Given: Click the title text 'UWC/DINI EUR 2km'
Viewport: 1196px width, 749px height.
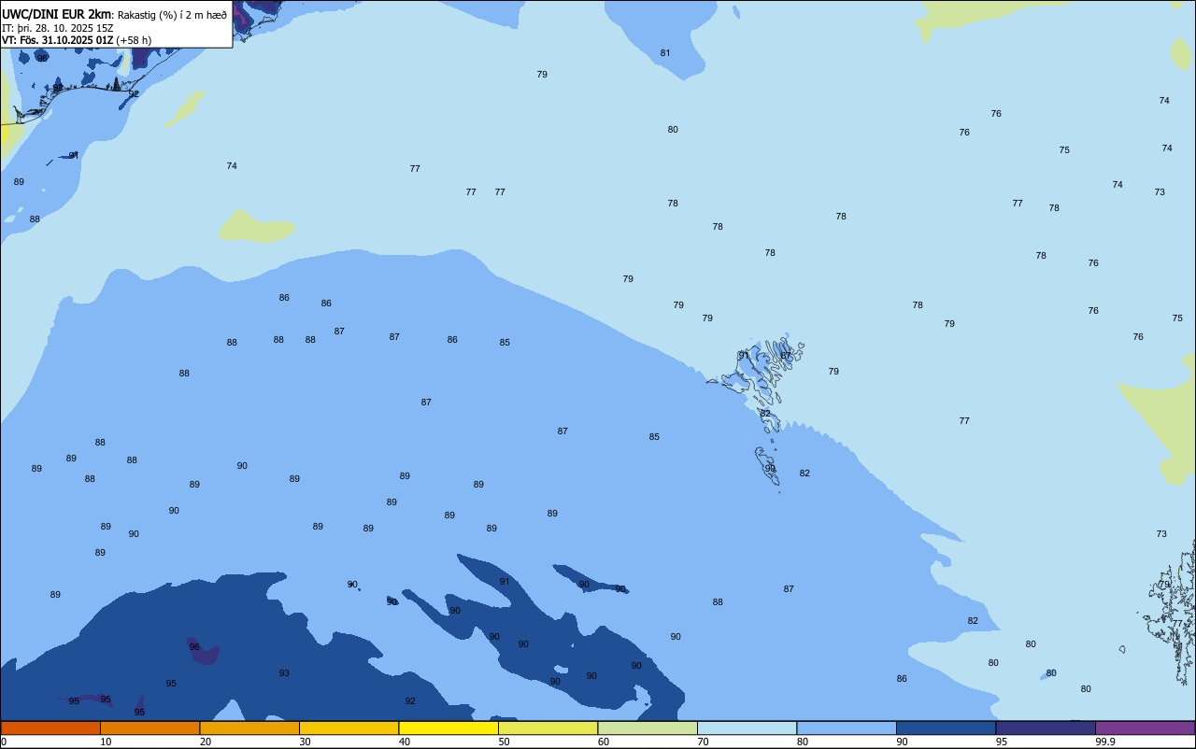Looking at the screenshot, I should [57, 14].
